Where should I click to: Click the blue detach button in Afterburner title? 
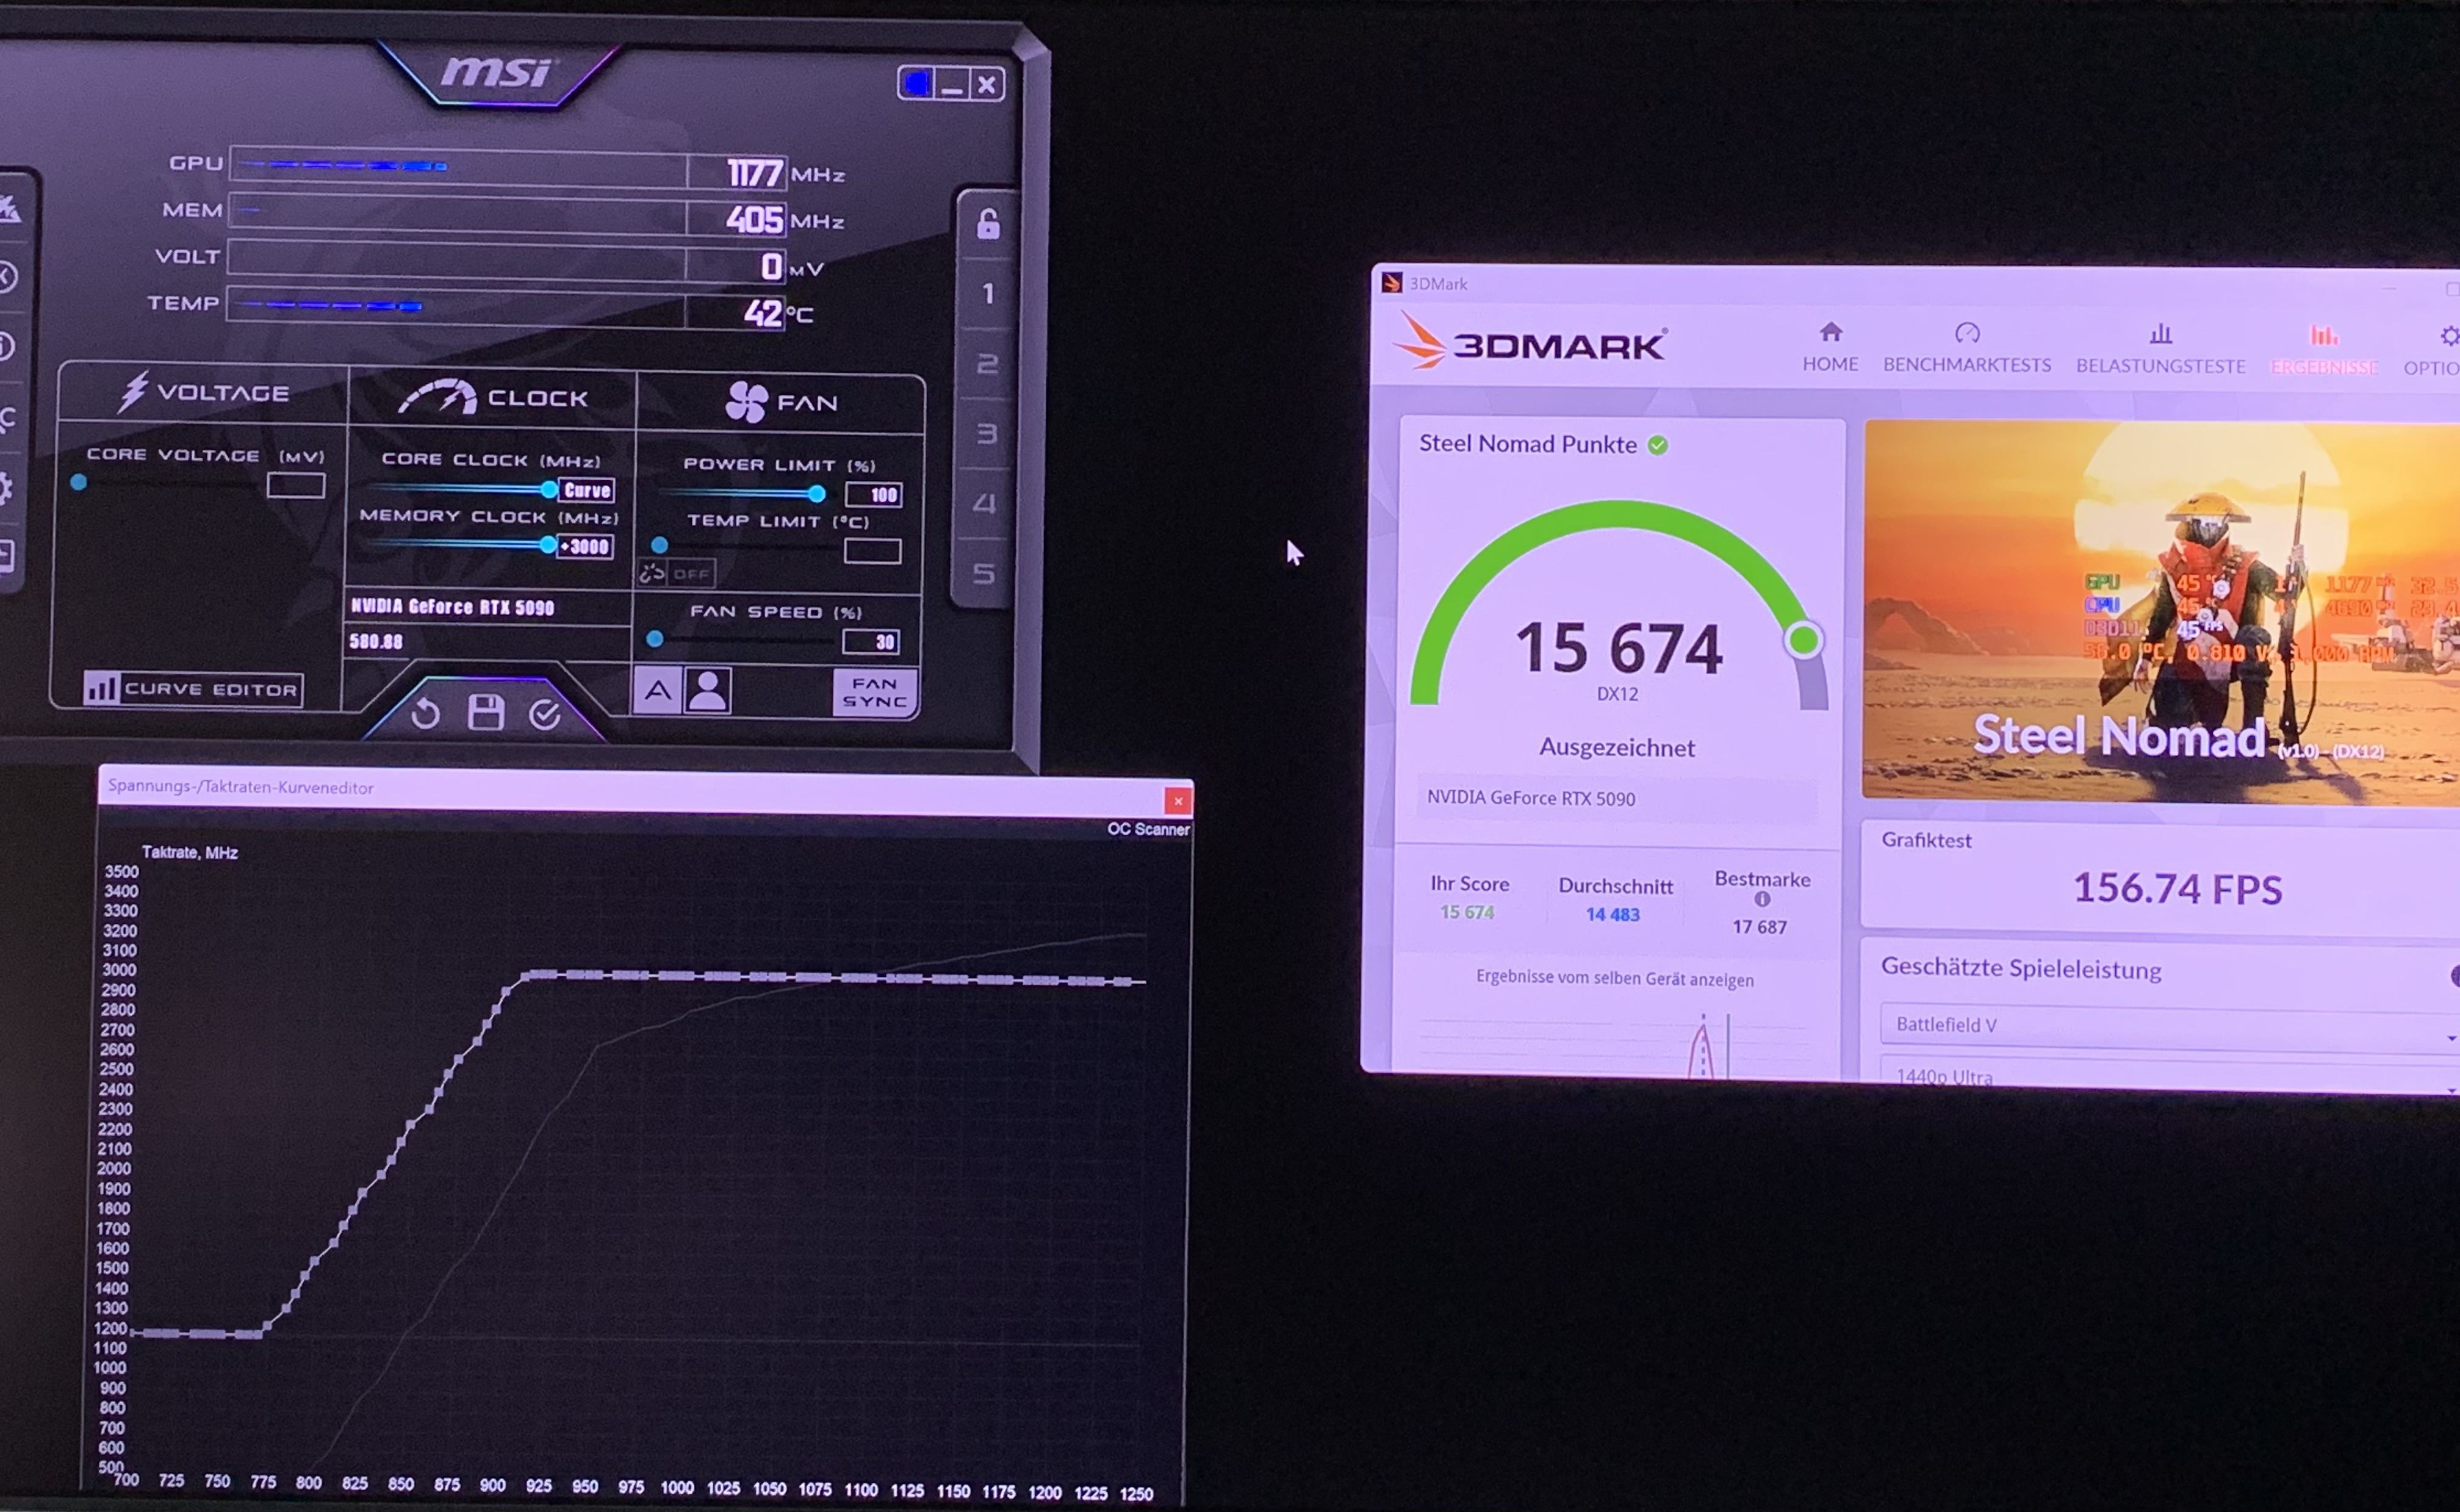click(x=916, y=83)
